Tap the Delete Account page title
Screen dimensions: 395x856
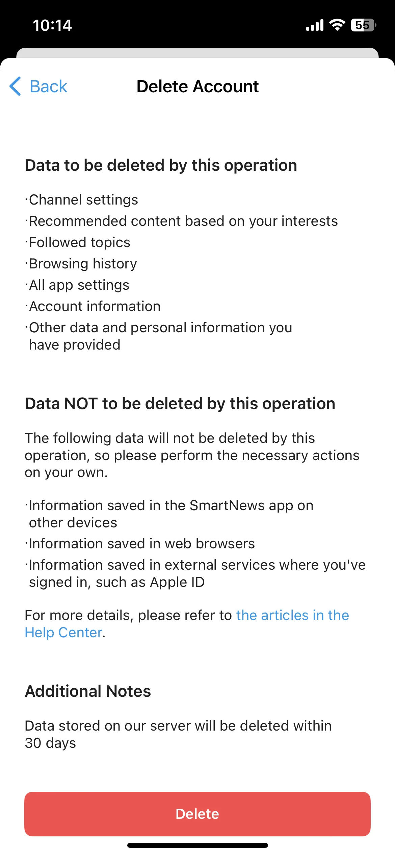coord(197,87)
